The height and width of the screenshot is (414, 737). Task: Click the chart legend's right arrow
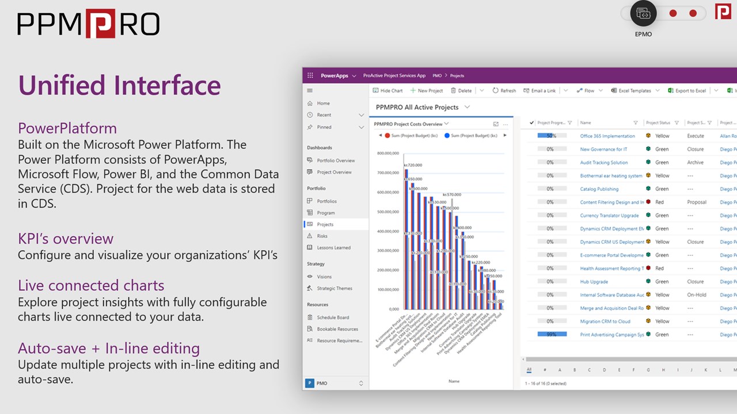505,136
